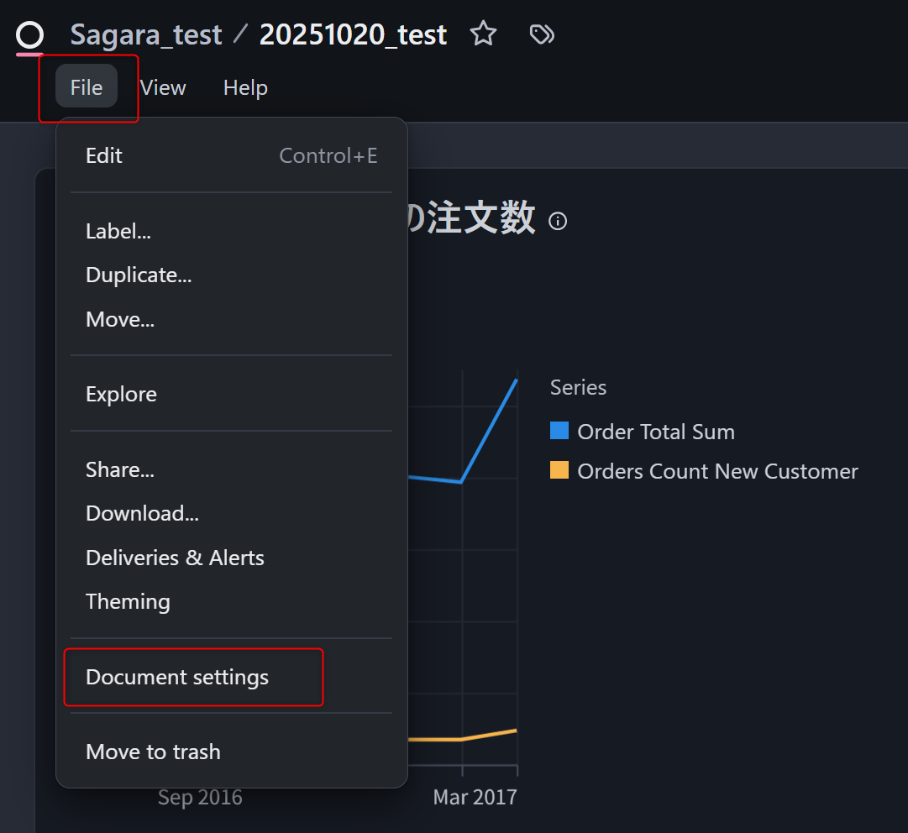Open Document settings
This screenshot has width=908, height=833.
(x=177, y=677)
